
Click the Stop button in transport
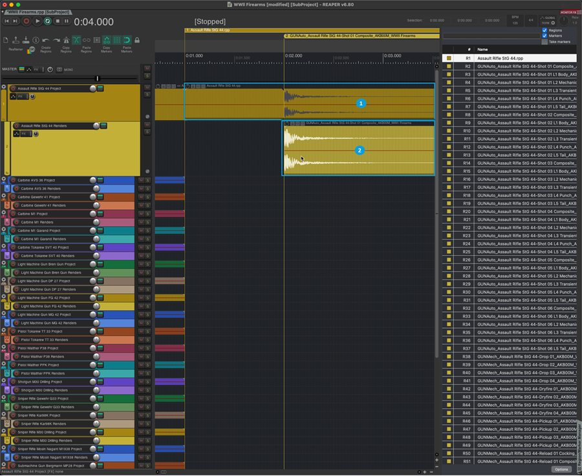[58, 21]
